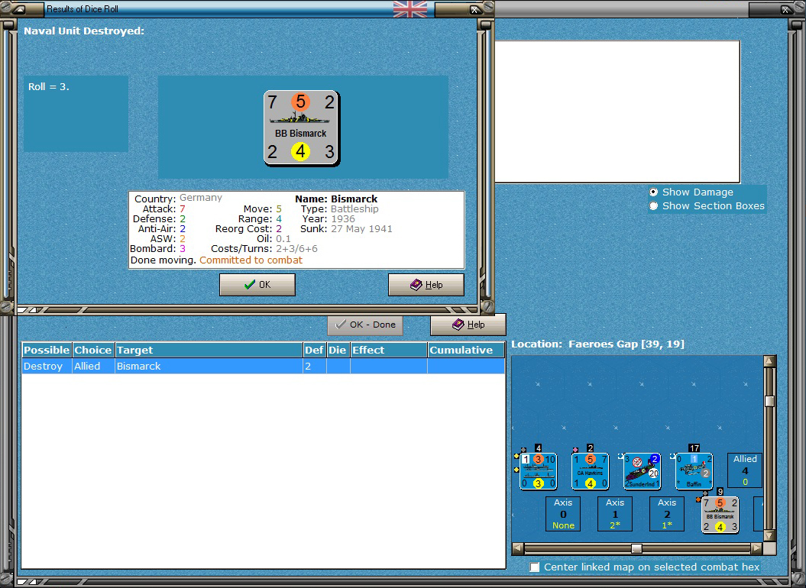This screenshot has width=806, height=588.
Task: Click the 'Name: Bismarck' text in the unit info
Action: [x=336, y=199]
